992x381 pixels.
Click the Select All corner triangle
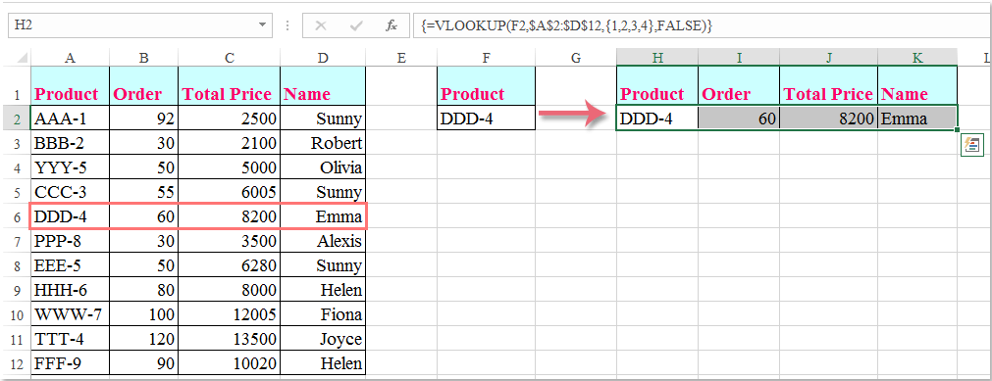[x=22, y=58]
